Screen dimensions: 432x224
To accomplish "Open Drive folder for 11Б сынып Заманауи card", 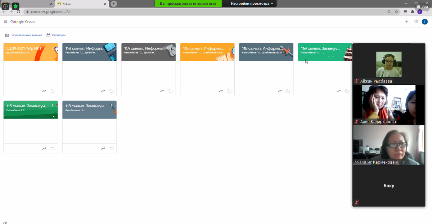I will (x=53, y=149).
